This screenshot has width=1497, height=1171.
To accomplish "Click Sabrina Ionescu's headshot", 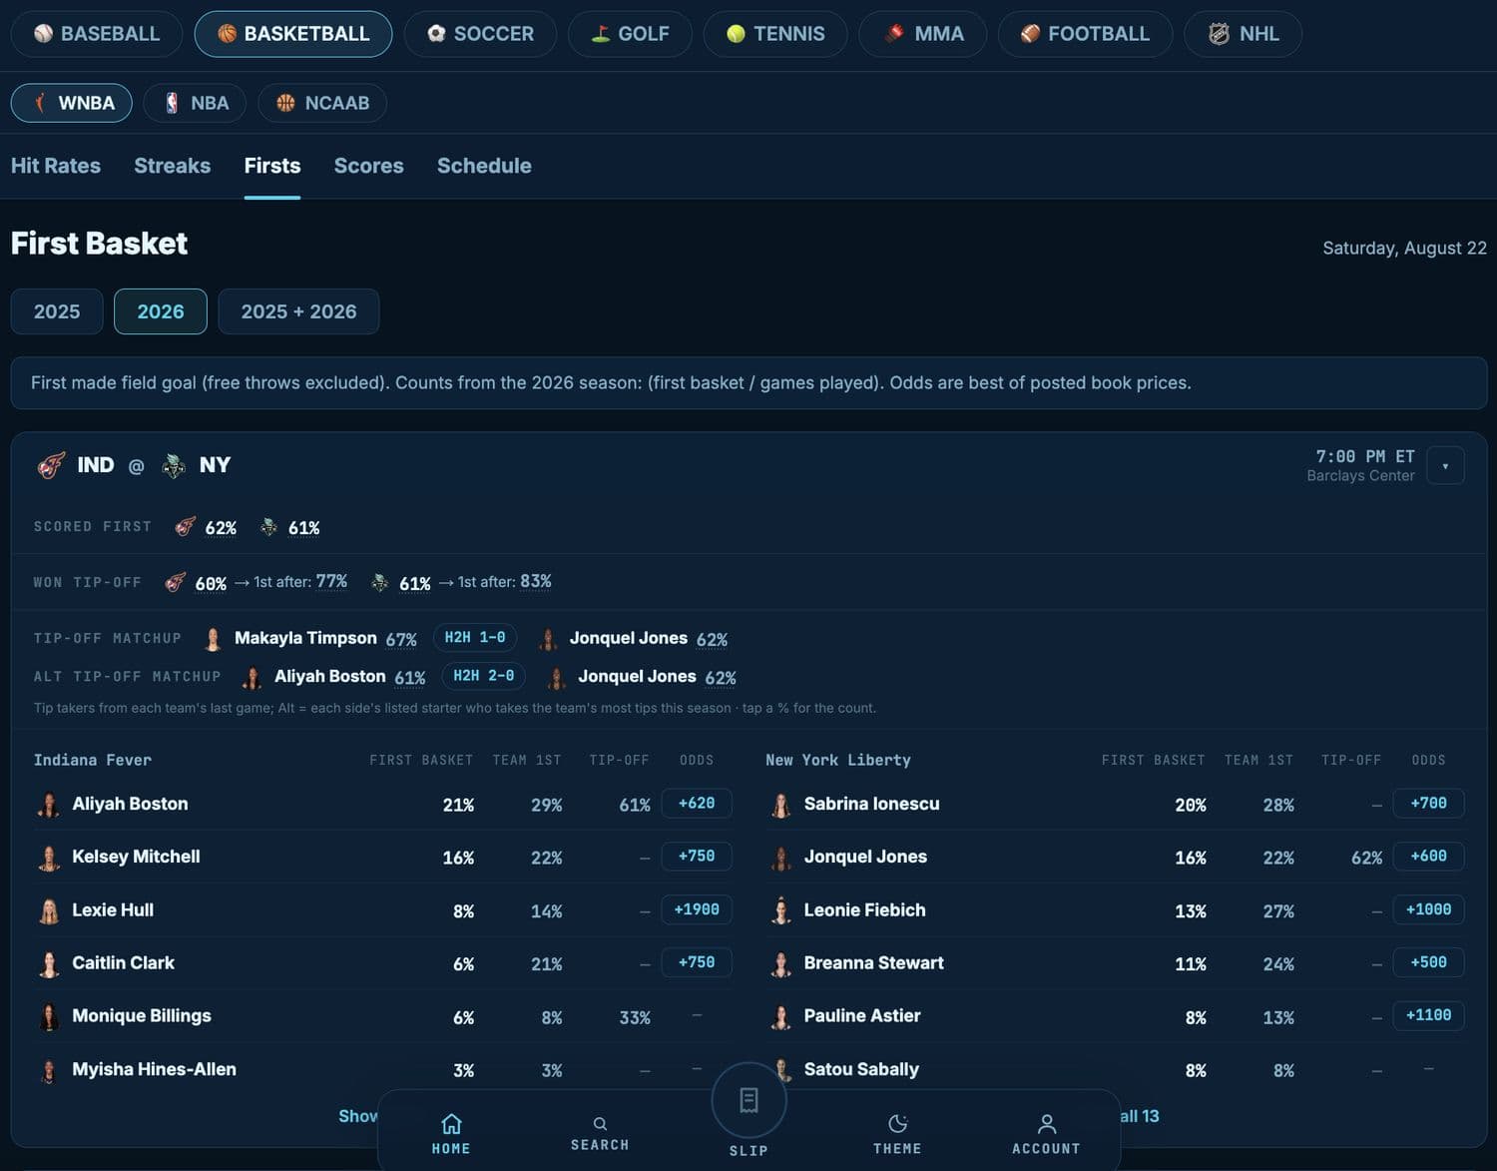I will click(780, 805).
